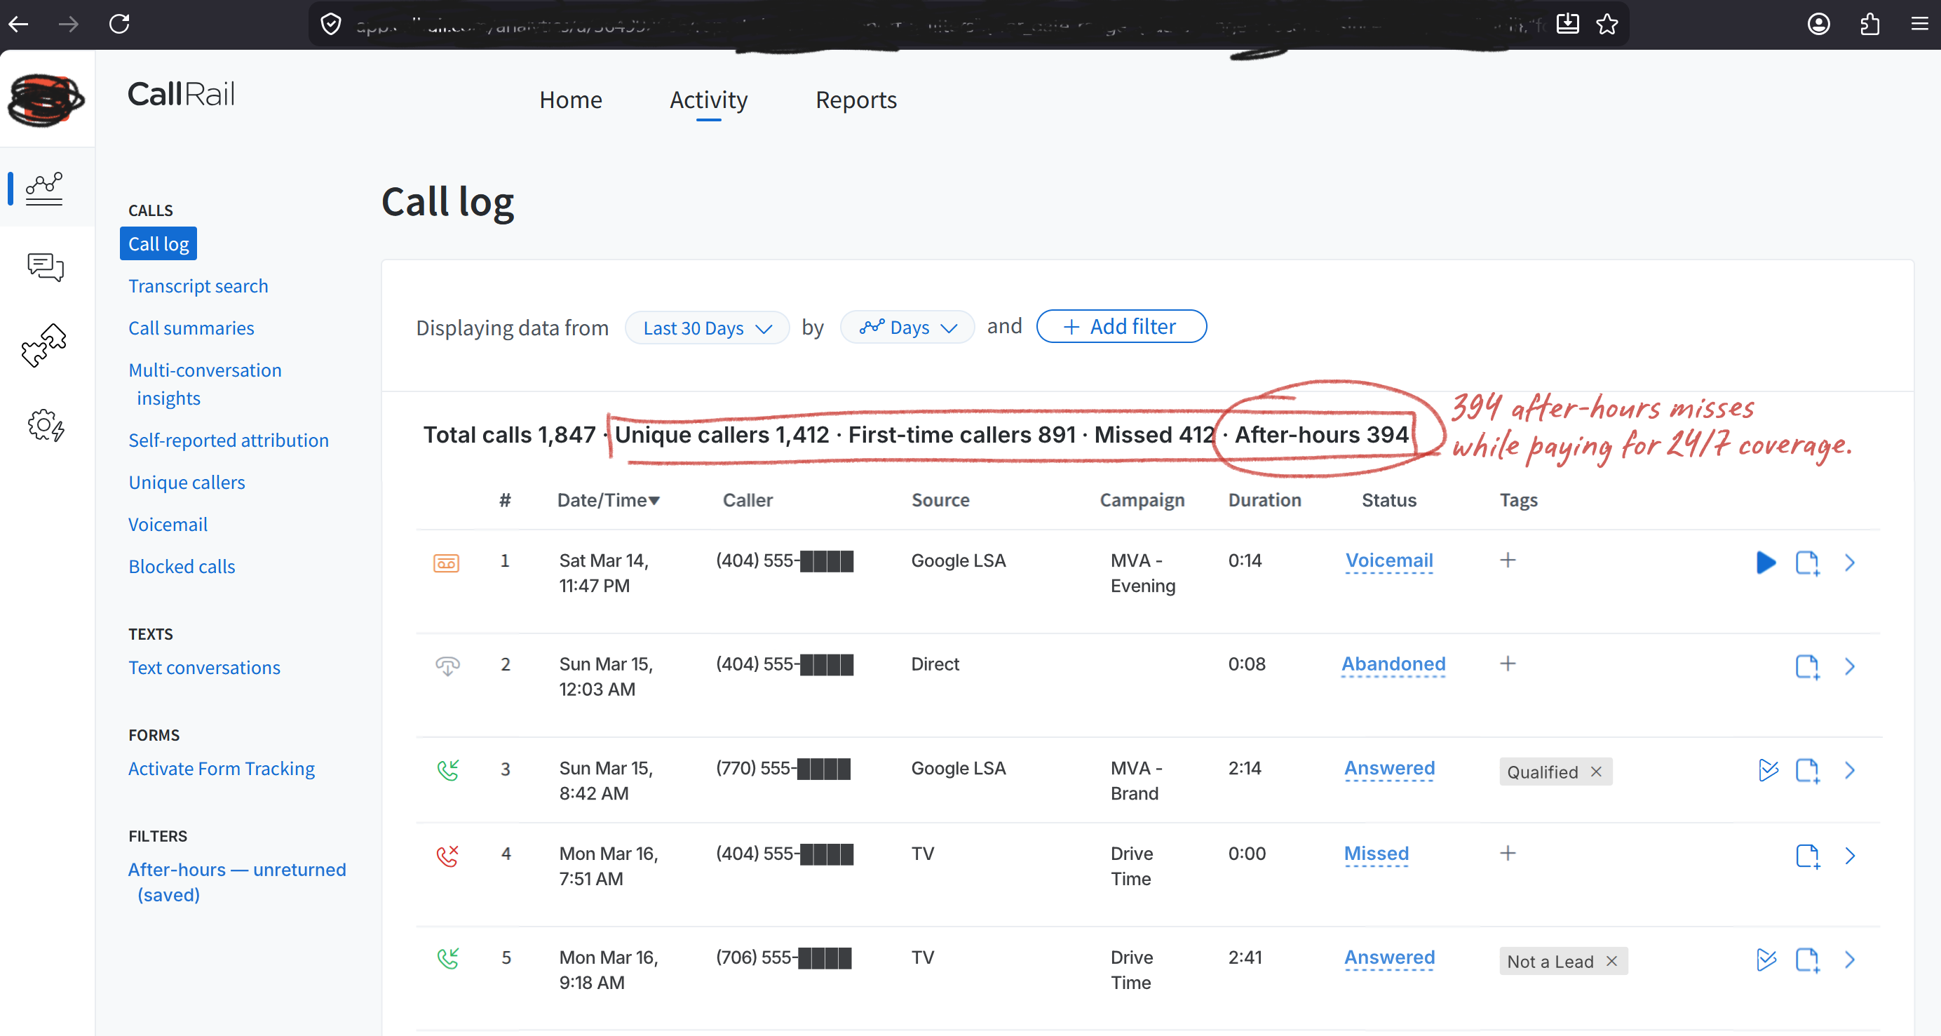Screen dimensions: 1941x1036
Task: Apply the After-hours unreturned saved filter
Action: tap(237, 882)
